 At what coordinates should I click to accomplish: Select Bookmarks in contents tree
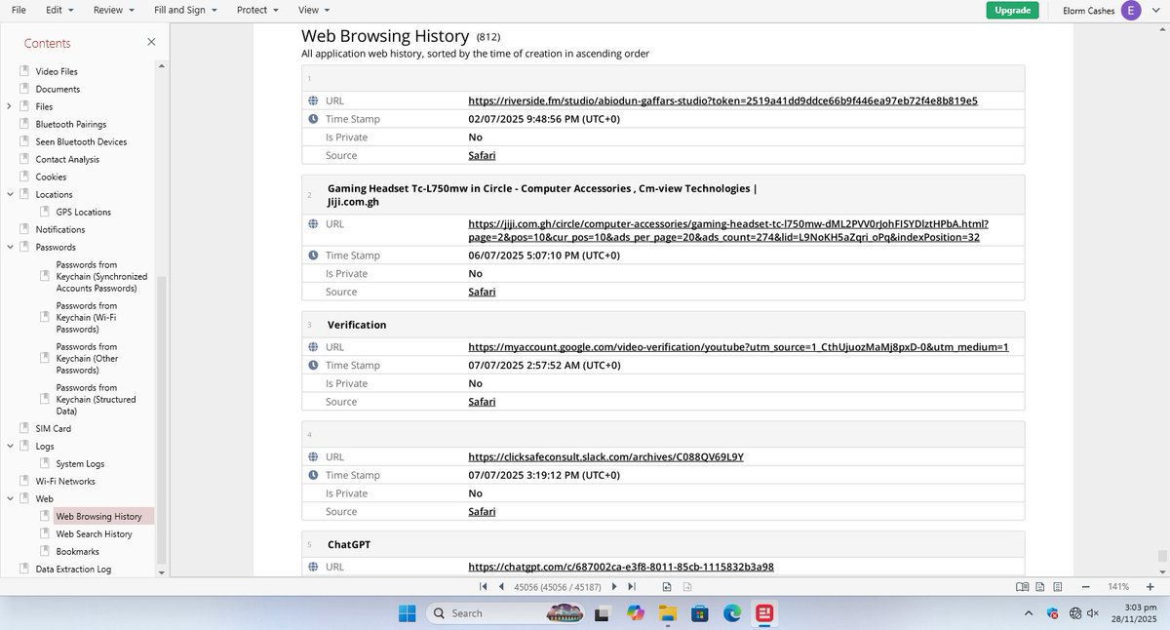tap(77, 551)
